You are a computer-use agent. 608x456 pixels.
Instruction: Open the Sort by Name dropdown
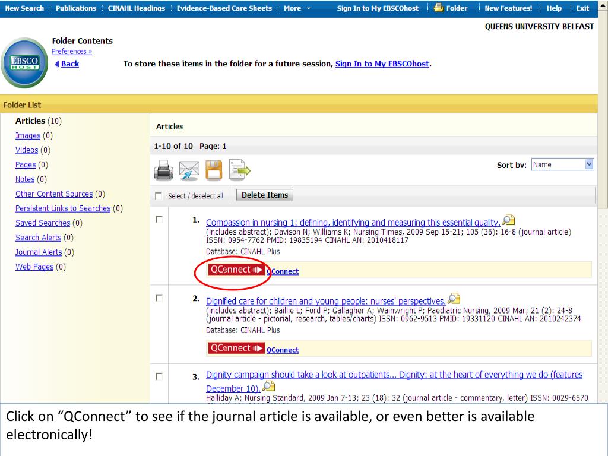click(562, 164)
